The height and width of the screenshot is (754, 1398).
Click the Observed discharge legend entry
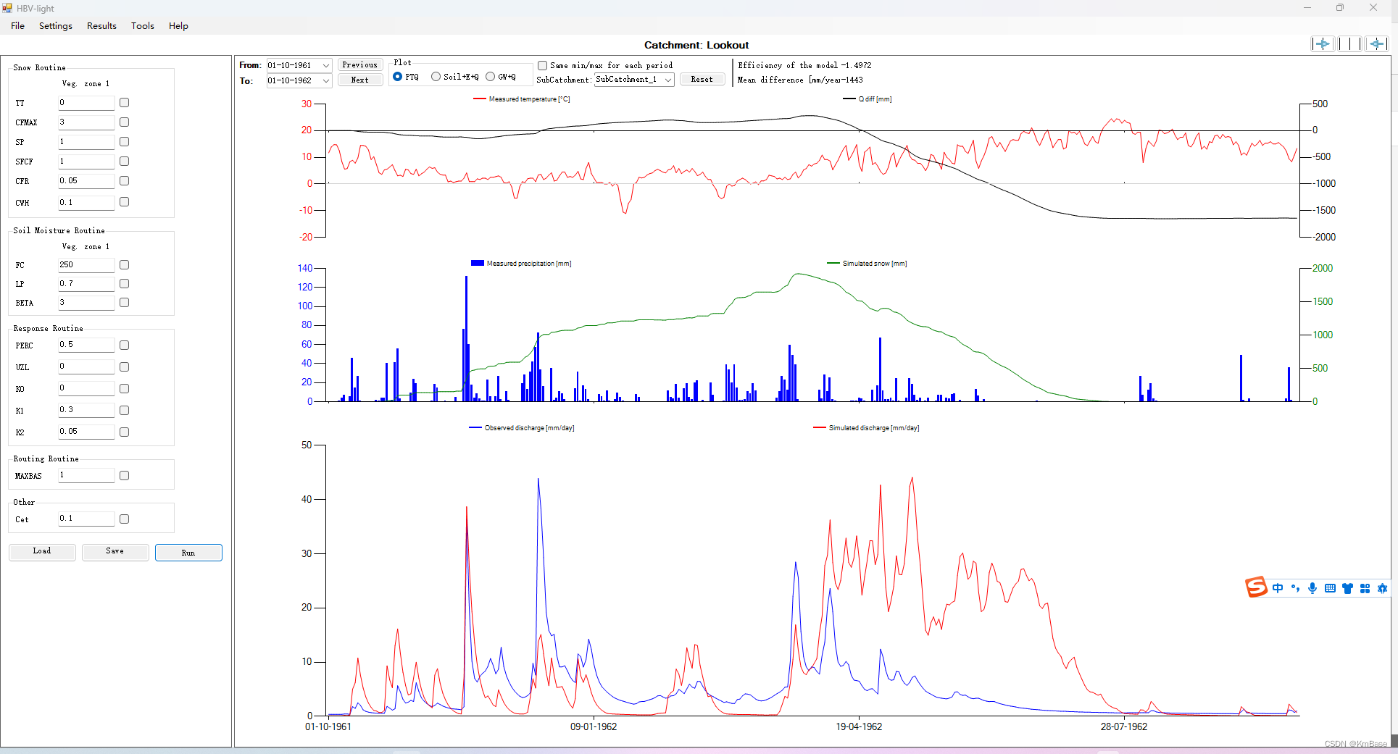tap(522, 428)
